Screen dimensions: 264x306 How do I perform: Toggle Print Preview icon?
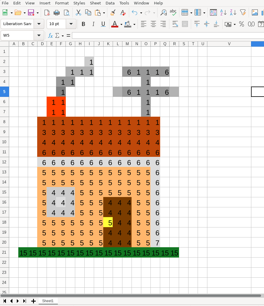click(67, 13)
